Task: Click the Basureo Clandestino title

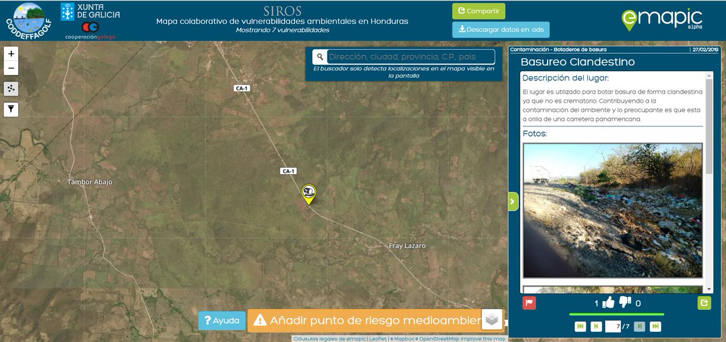Action: (577, 62)
